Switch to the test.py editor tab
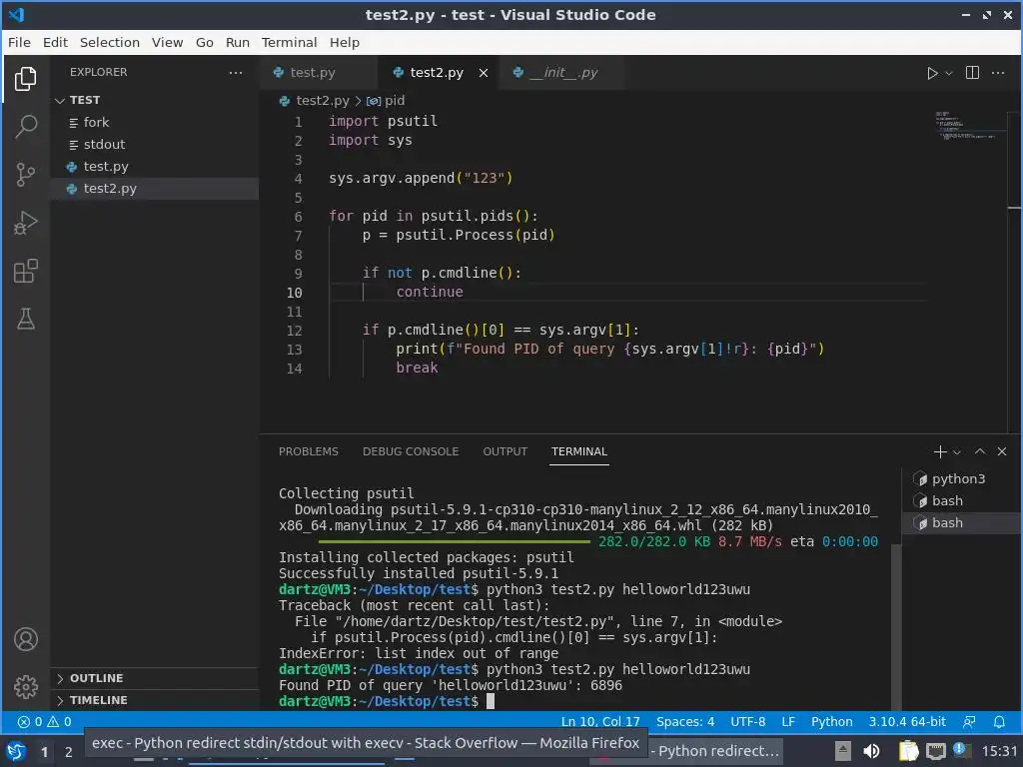1023x767 pixels. (319, 72)
